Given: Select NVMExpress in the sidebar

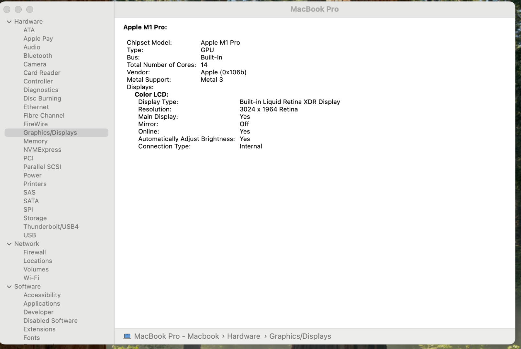Looking at the screenshot, I should coord(42,150).
